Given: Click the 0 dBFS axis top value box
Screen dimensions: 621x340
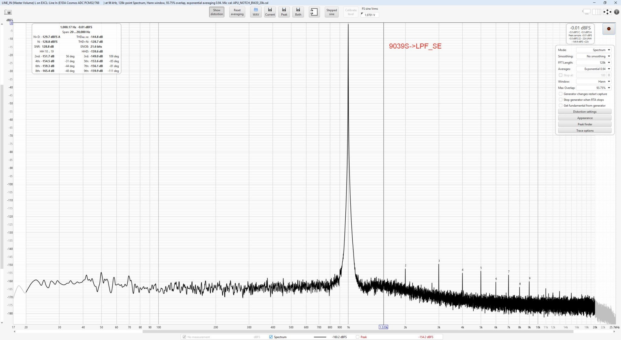Looking at the screenshot, I should tap(11, 23).
